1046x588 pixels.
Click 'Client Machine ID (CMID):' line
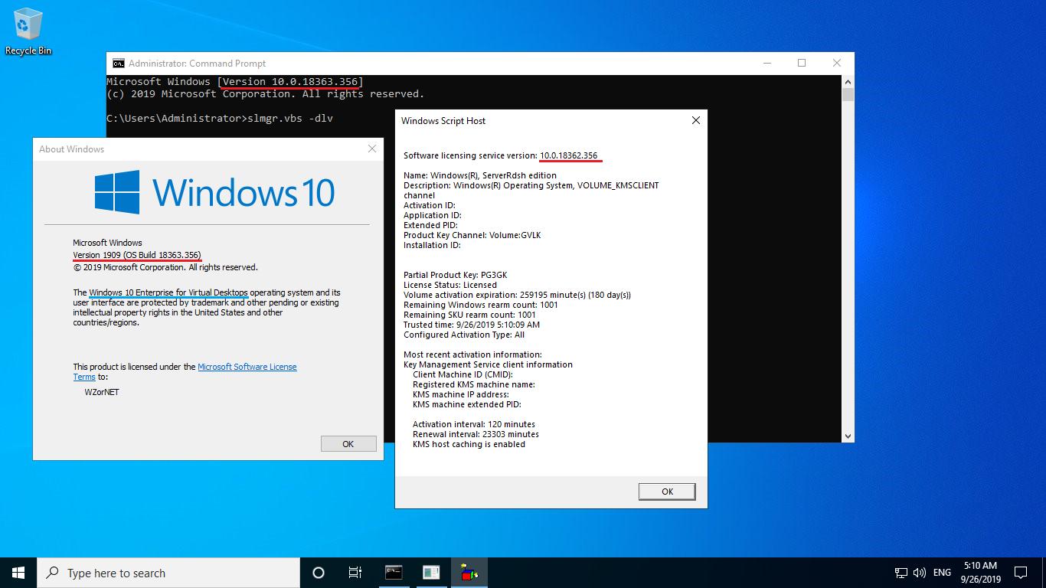(463, 374)
